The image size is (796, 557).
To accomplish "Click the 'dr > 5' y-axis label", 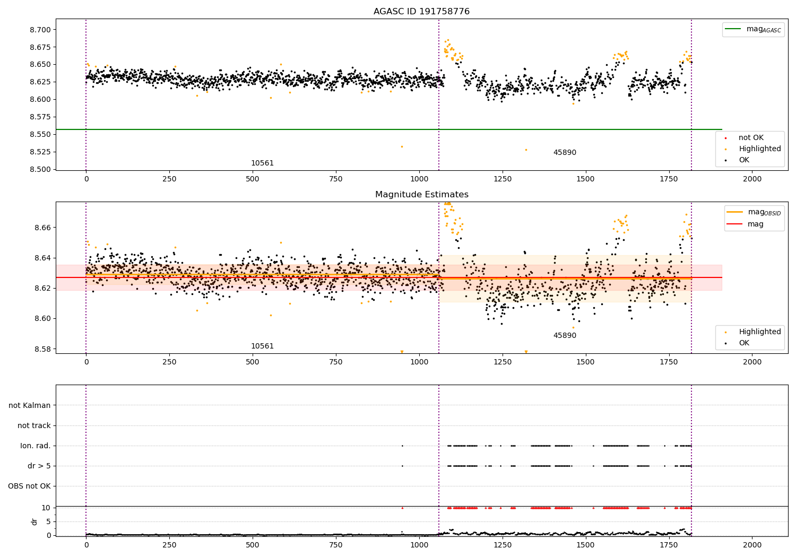I will (39, 466).
